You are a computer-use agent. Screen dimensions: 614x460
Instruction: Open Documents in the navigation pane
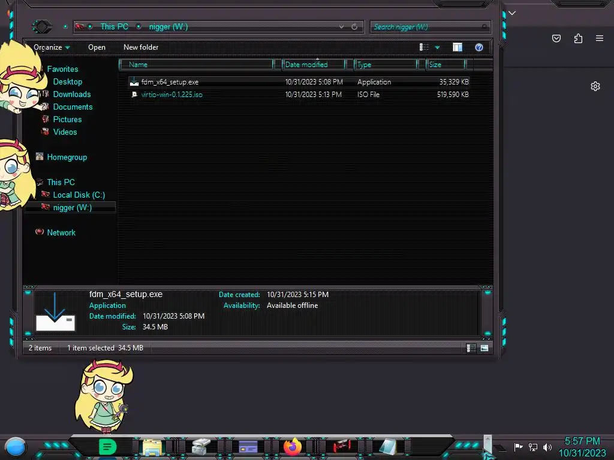73,107
